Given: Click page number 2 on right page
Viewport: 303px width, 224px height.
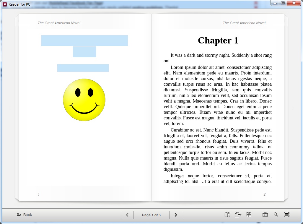Looking at the screenshot, I should [265, 194].
